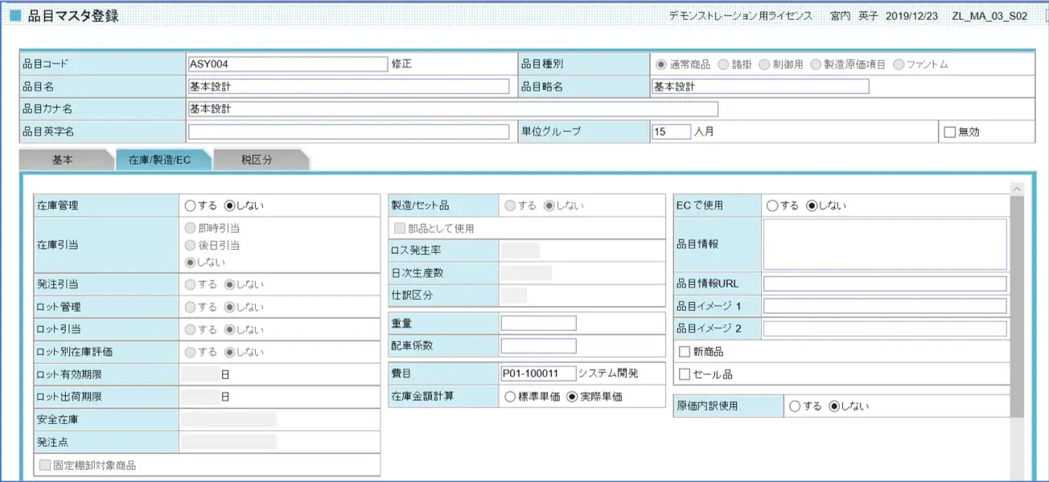
Task: Tick the セール品 checkbox
Action: (x=685, y=374)
